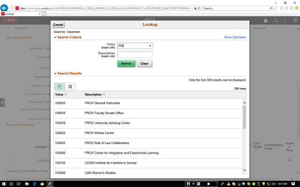The image size is (300, 187).
Task: Click the Cancel button in Lookup
Action: [58, 25]
